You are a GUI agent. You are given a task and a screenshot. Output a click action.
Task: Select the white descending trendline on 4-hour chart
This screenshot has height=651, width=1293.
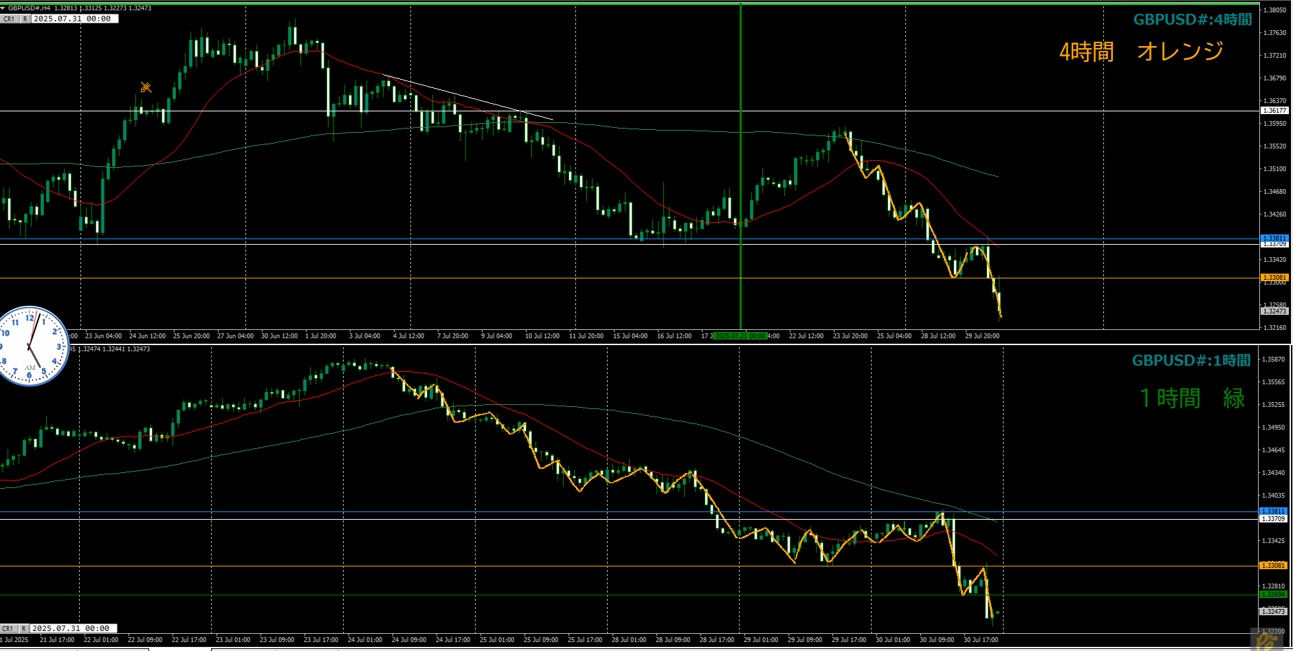(467, 97)
